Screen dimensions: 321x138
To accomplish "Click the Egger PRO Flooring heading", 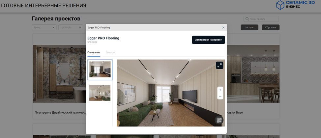I will [x=103, y=38].
